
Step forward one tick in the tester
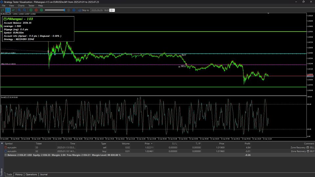click(x=41, y=10)
